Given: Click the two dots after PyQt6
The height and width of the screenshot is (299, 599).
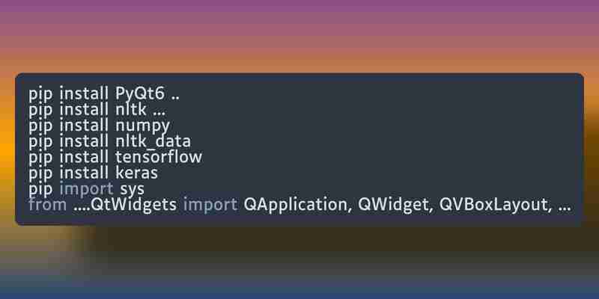Looking at the screenshot, I should click(175, 99).
